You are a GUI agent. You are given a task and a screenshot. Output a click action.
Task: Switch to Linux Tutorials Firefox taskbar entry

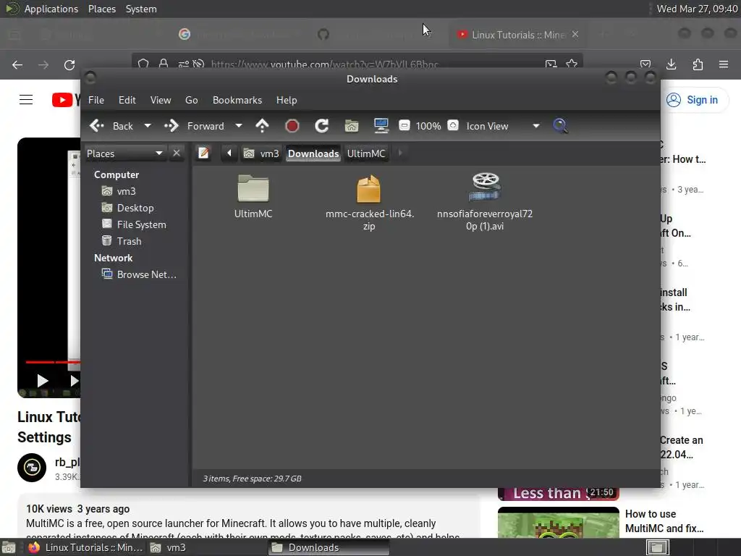pyautogui.click(x=88, y=547)
